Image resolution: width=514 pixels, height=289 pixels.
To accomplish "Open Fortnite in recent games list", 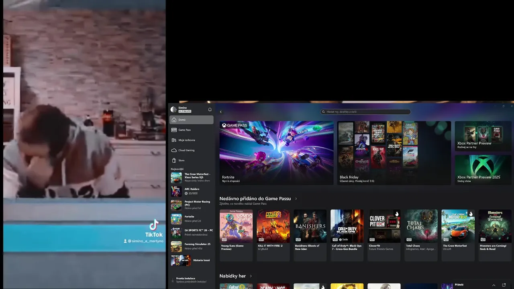I will tap(192, 219).
